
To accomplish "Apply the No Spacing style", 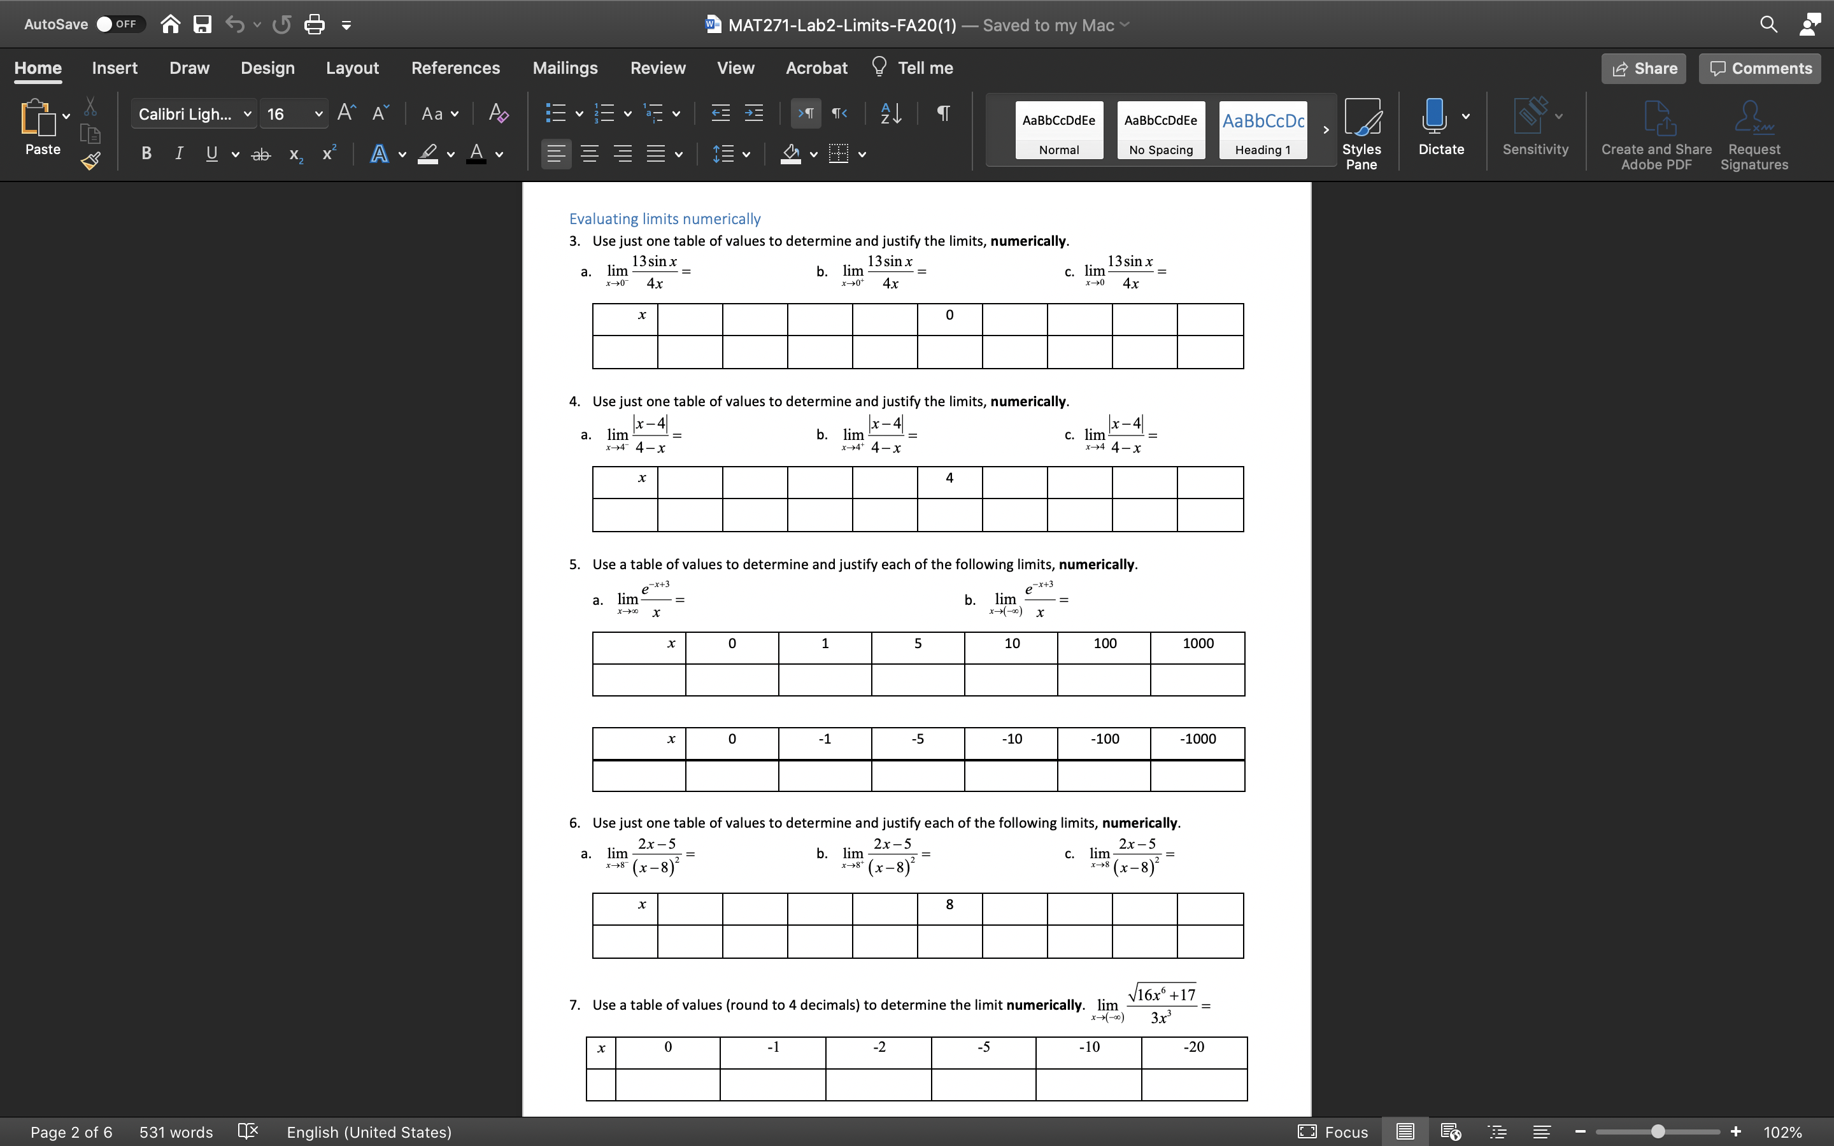I will tap(1161, 130).
